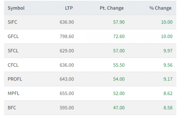Click GFCL's point change 72.60
Screen dimensions: 179x120
(x=119, y=36)
